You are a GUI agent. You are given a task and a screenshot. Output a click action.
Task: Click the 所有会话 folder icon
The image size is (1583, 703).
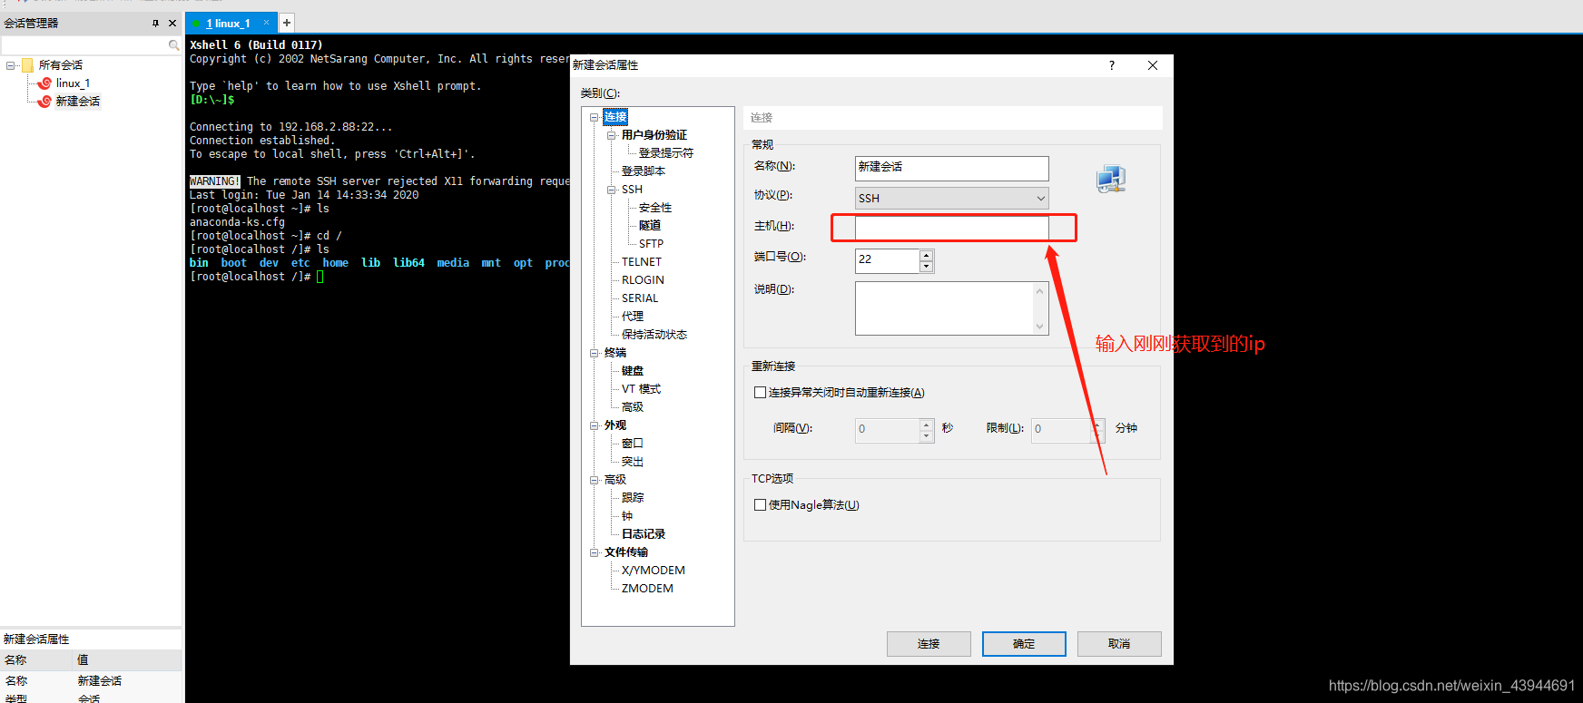point(27,65)
